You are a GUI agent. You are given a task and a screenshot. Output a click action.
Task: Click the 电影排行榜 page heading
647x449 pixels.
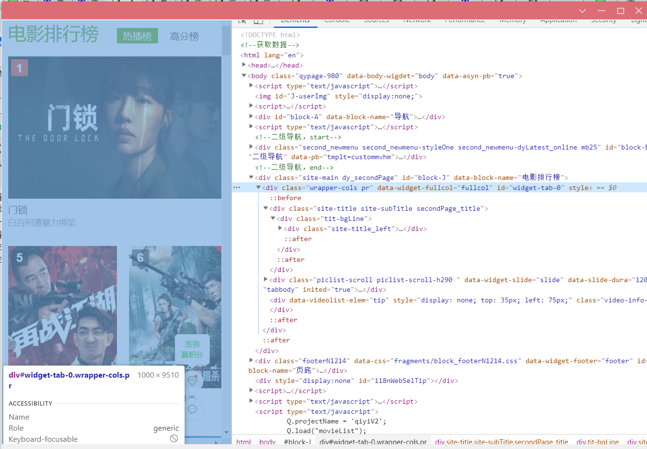[53, 34]
